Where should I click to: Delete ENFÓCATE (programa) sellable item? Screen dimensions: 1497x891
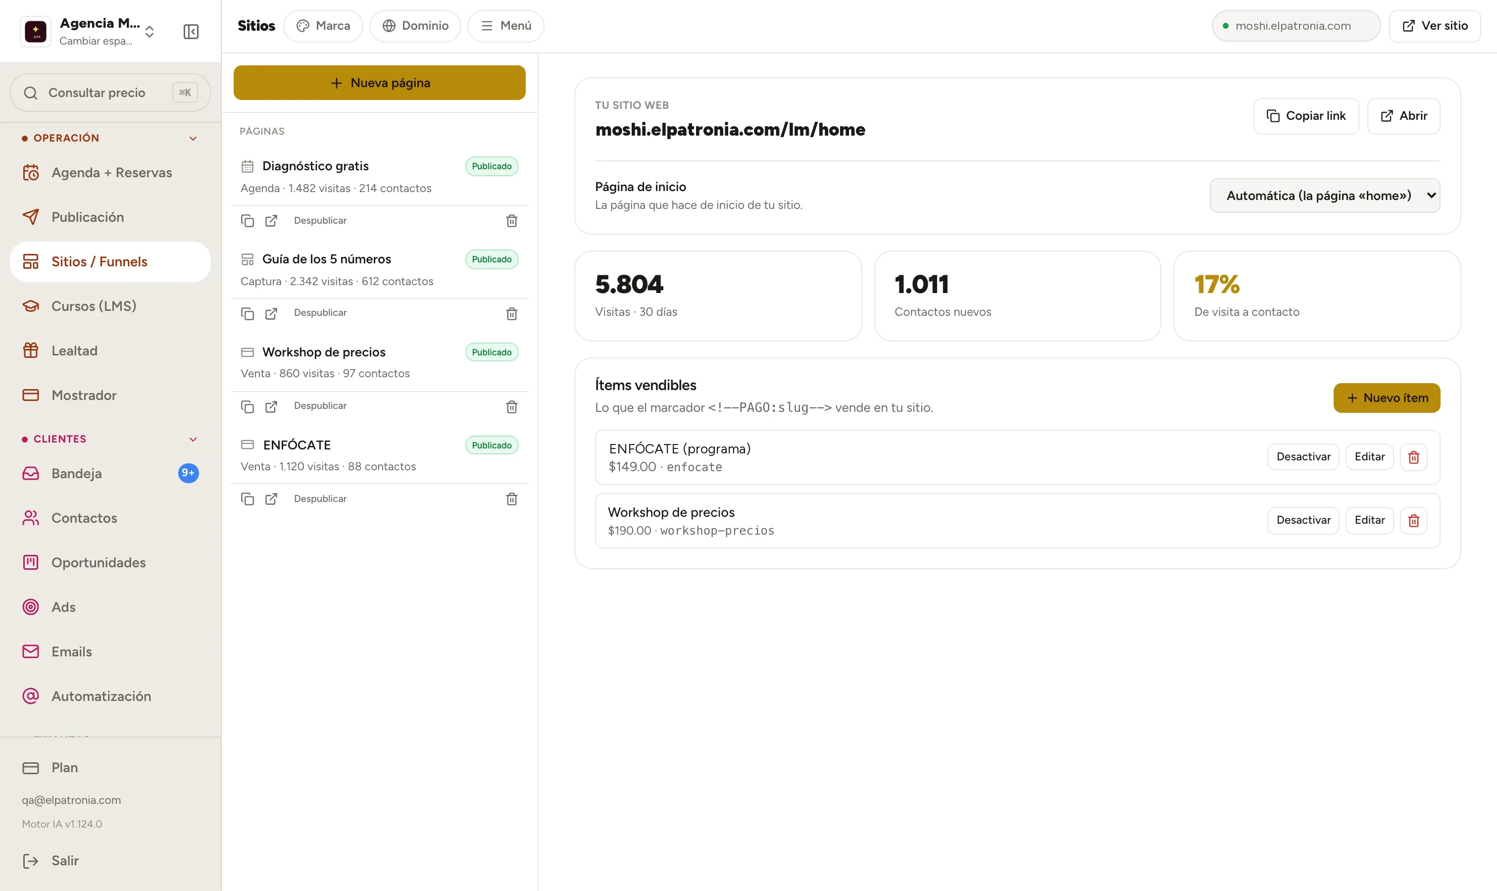point(1413,457)
